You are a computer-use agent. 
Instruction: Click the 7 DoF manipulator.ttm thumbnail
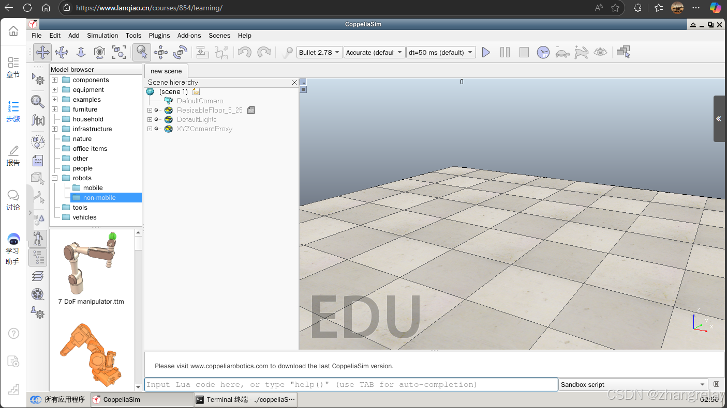[91, 264]
